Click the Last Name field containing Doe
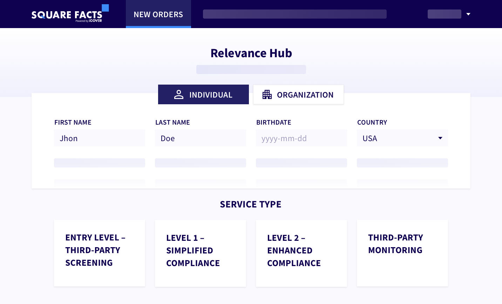Screen dimensions: 502x304 [201, 138]
